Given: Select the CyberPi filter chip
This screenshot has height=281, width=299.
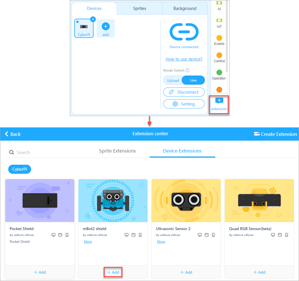Looking at the screenshot, I should click(x=19, y=169).
